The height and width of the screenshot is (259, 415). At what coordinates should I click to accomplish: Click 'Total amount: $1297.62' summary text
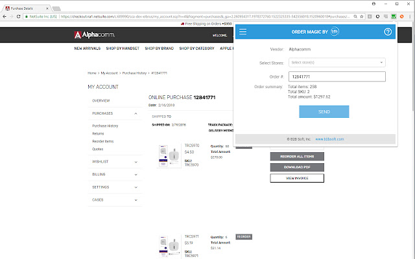(309, 96)
